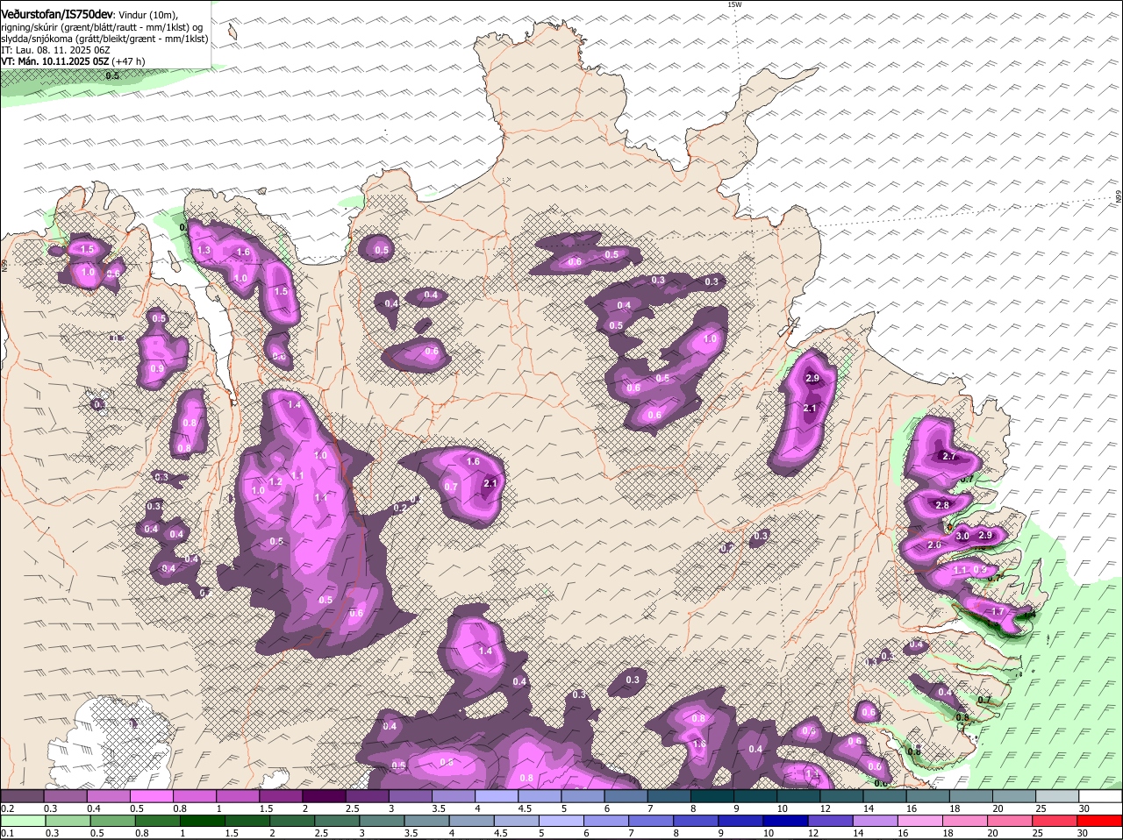Select the upper-row swatch above label 2.5
Screen dimensions: 1123x840
(367, 795)
